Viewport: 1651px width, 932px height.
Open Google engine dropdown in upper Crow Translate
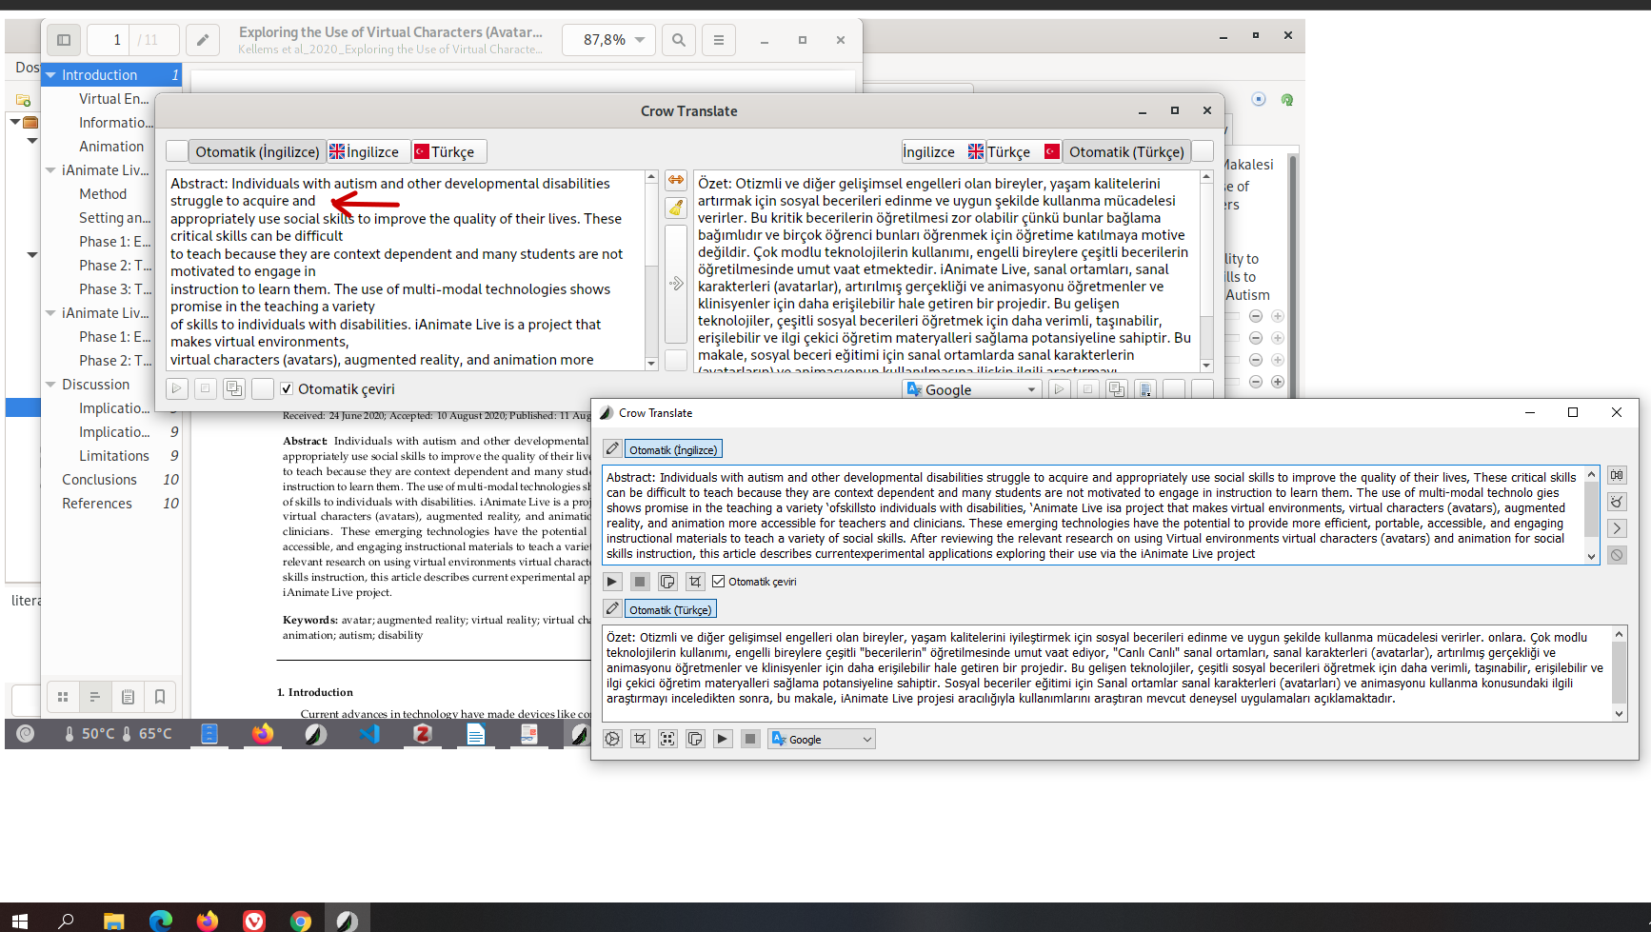click(x=972, y=389)
